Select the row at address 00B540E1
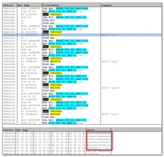The image size is (164, 157). point(82,55)
